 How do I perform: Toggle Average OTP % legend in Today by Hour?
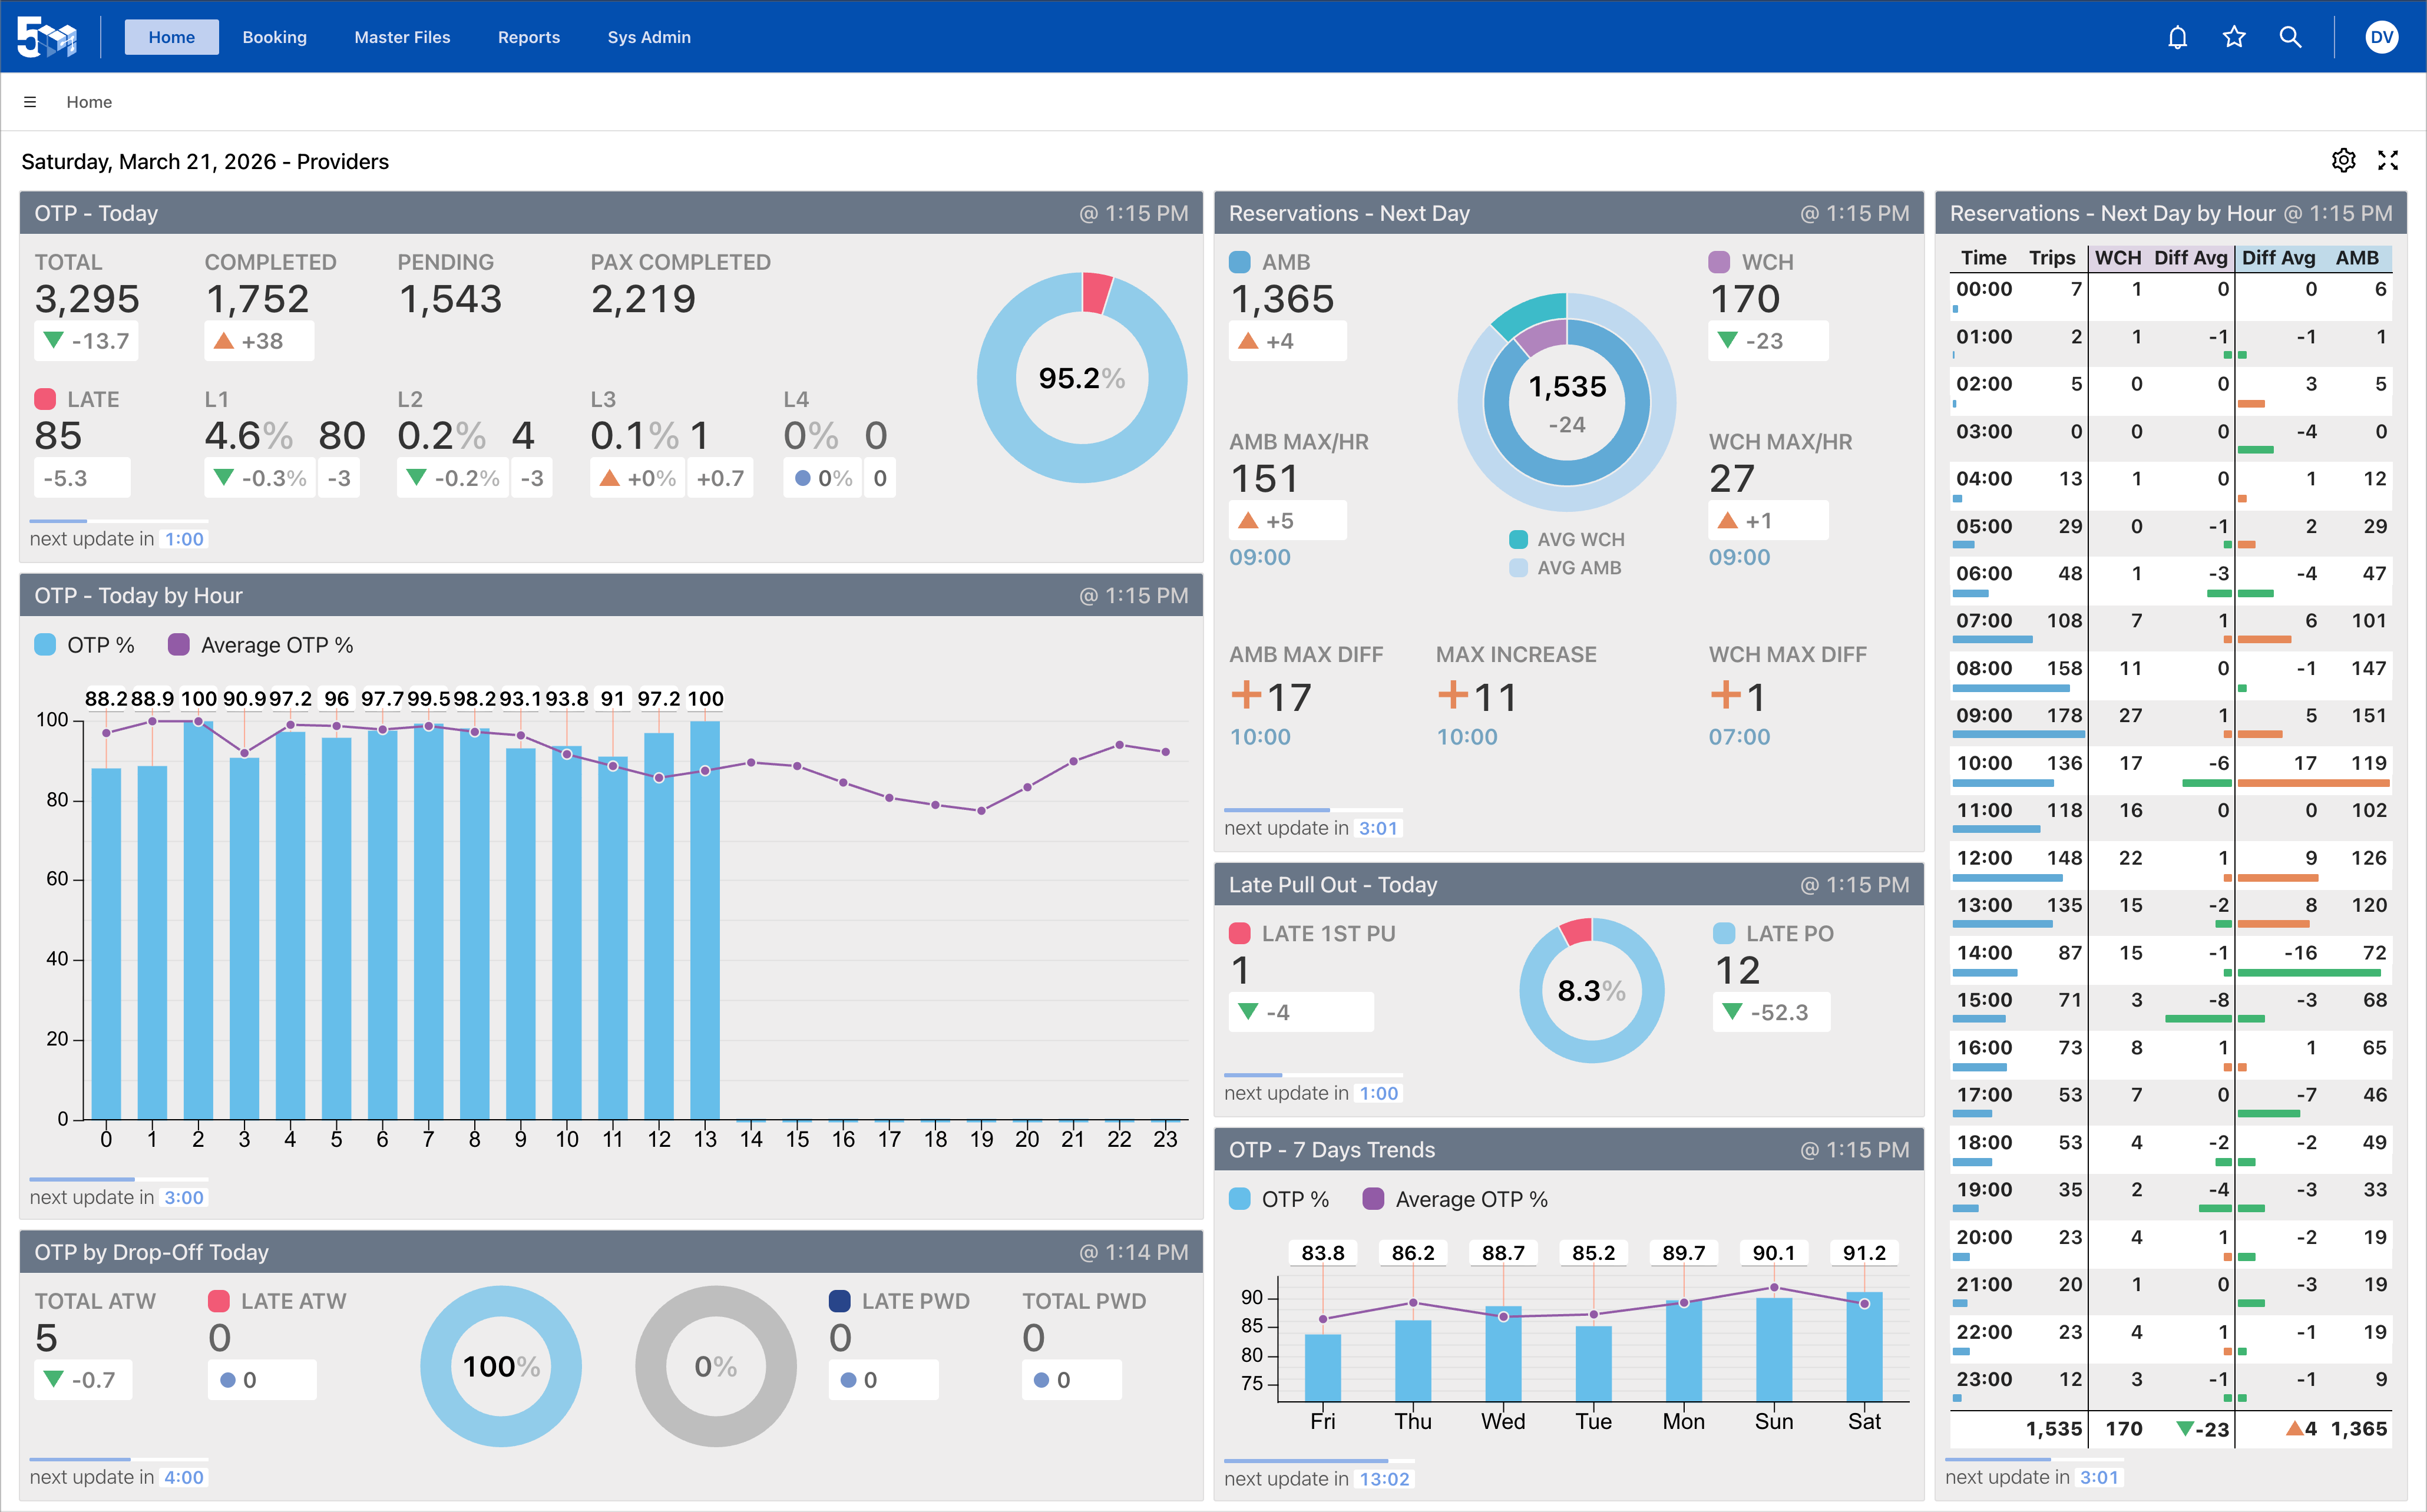(261, 645)
